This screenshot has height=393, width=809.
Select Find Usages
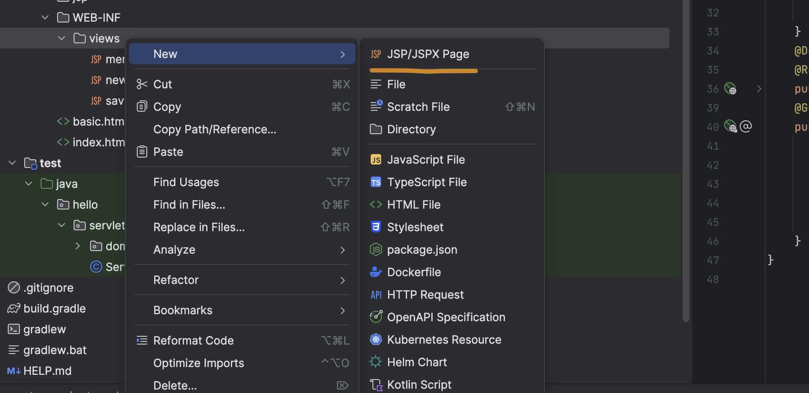[242, 182]
